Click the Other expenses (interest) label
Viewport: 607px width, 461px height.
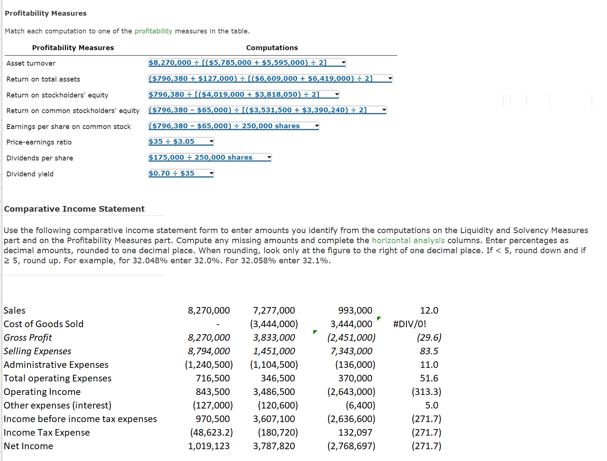[x=58, y=405]
